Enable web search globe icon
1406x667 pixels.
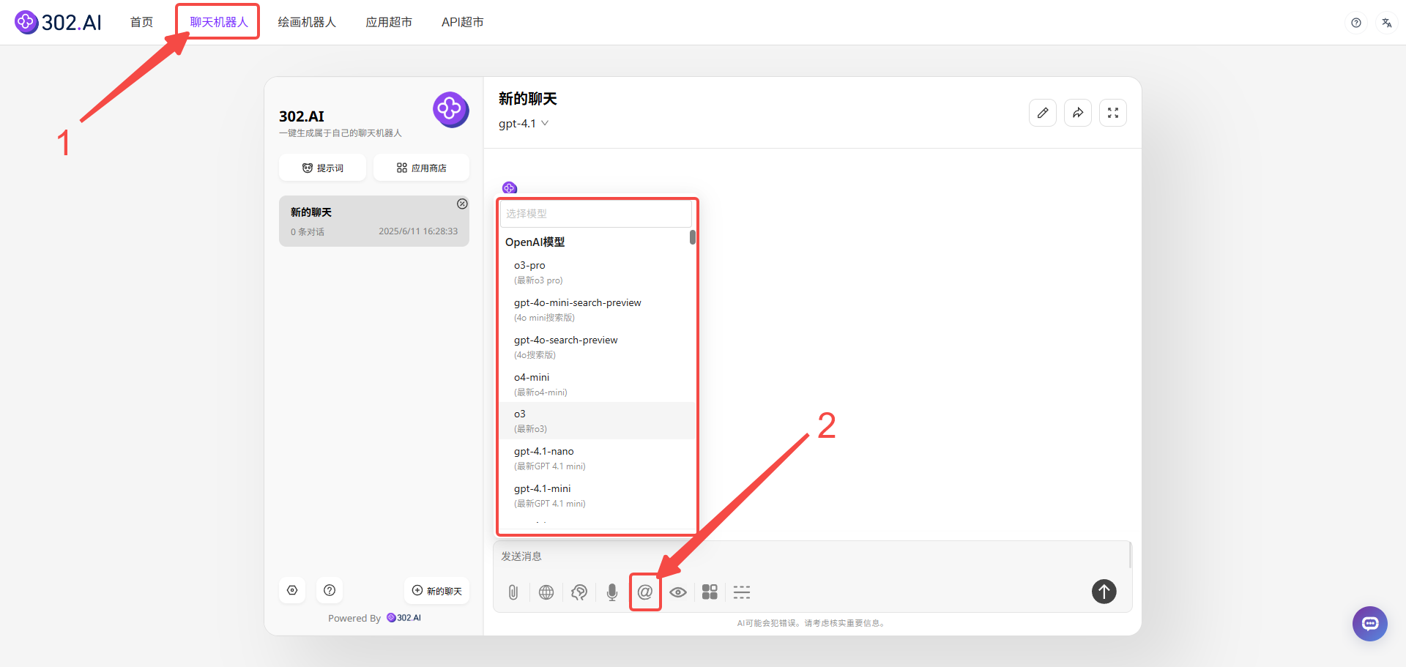coord(546,592)
